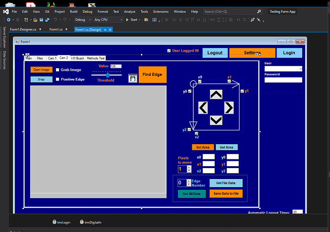330x232 pixels.
Task: Click the Password input field
Action: (283, 80)
